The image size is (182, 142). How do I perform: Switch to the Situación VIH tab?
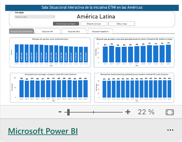tap(47, 31)
